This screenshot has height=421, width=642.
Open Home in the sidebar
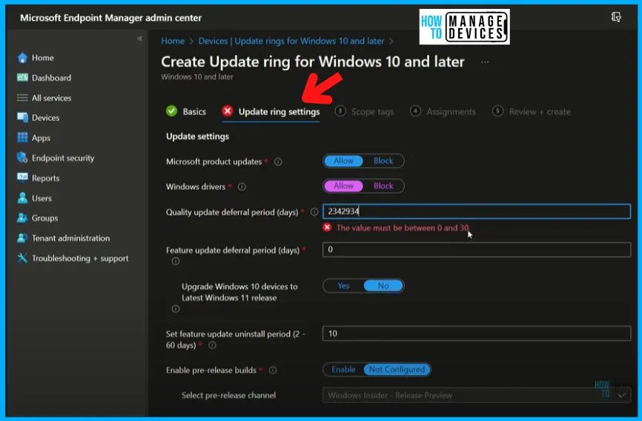(x=42, y=58)
